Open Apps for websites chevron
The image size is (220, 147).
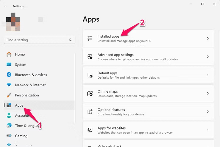pos(208,130)
